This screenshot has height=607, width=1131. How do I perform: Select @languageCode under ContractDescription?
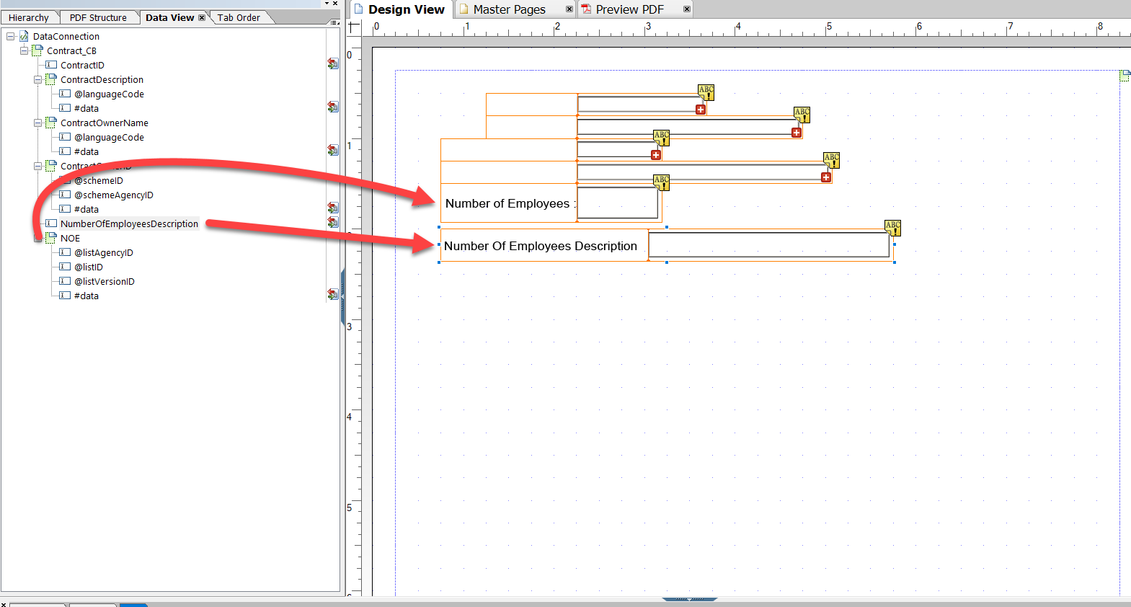point(109,94)
